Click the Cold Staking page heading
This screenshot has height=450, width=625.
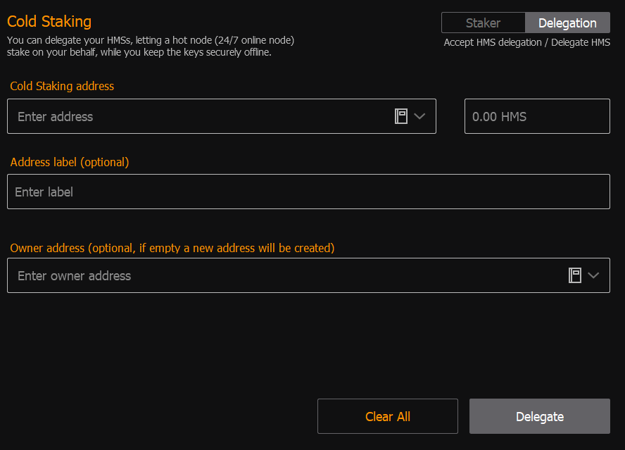pos(49,22)
